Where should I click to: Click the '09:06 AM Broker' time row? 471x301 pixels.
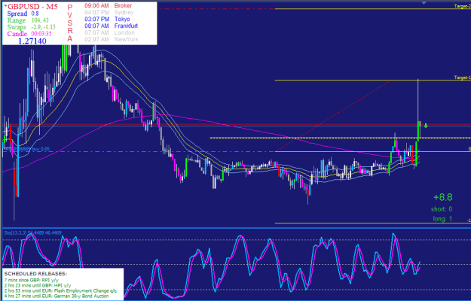tap(108, 6)
